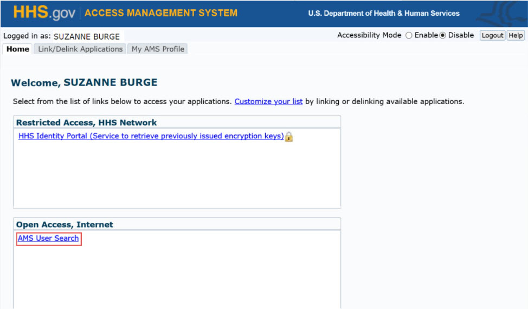The image size is (528, 309).
Task: Enable Accessibility Mode radio button
Action: pos(409,35)
